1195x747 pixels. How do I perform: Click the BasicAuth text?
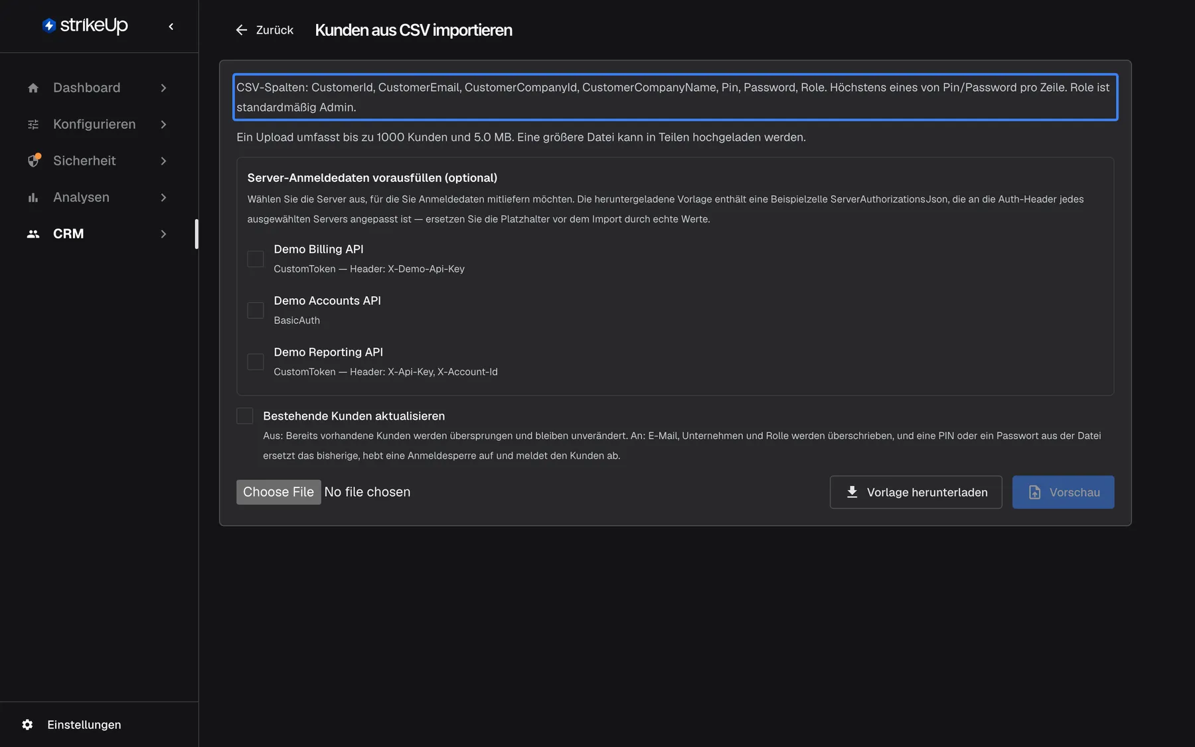(297, 320)
